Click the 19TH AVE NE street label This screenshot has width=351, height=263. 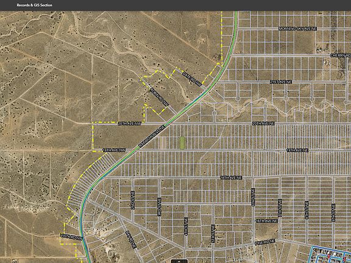pos(297,150)
